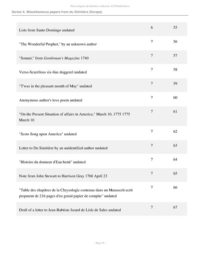The image size is (200, 258).
Task: Select "The Wonderful Prophet" entry
Action: 58,44
